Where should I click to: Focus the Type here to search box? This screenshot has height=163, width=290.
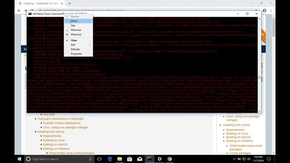[59, 159]
